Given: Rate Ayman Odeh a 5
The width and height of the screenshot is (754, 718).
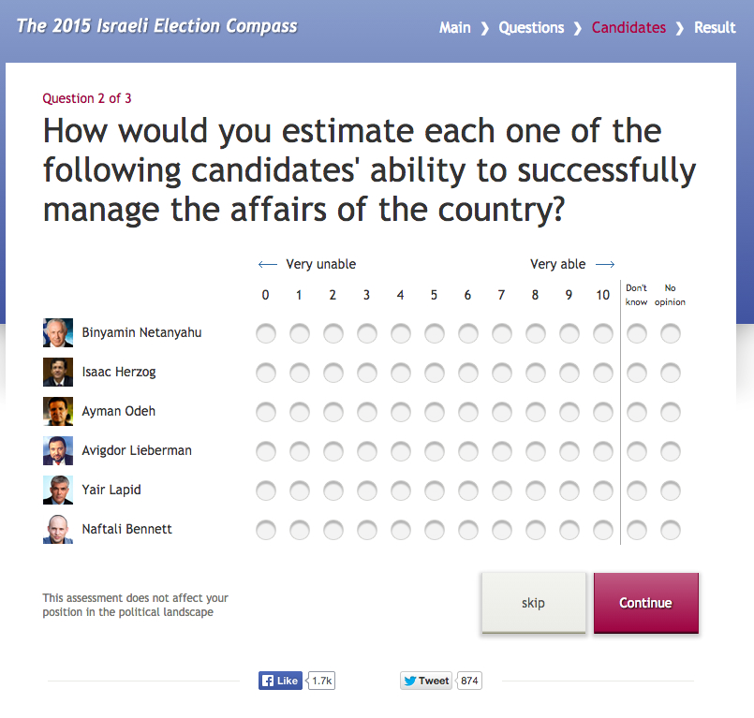Looking at the screenshot, I should [x=434, y=411].
